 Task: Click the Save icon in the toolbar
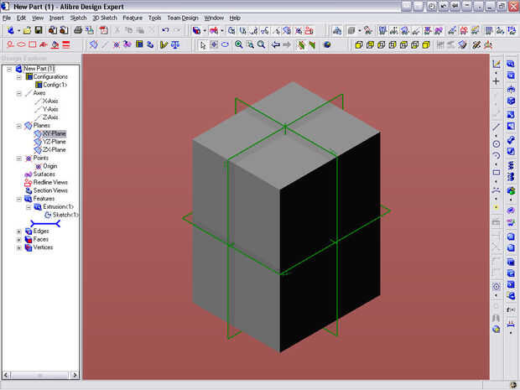39,30
